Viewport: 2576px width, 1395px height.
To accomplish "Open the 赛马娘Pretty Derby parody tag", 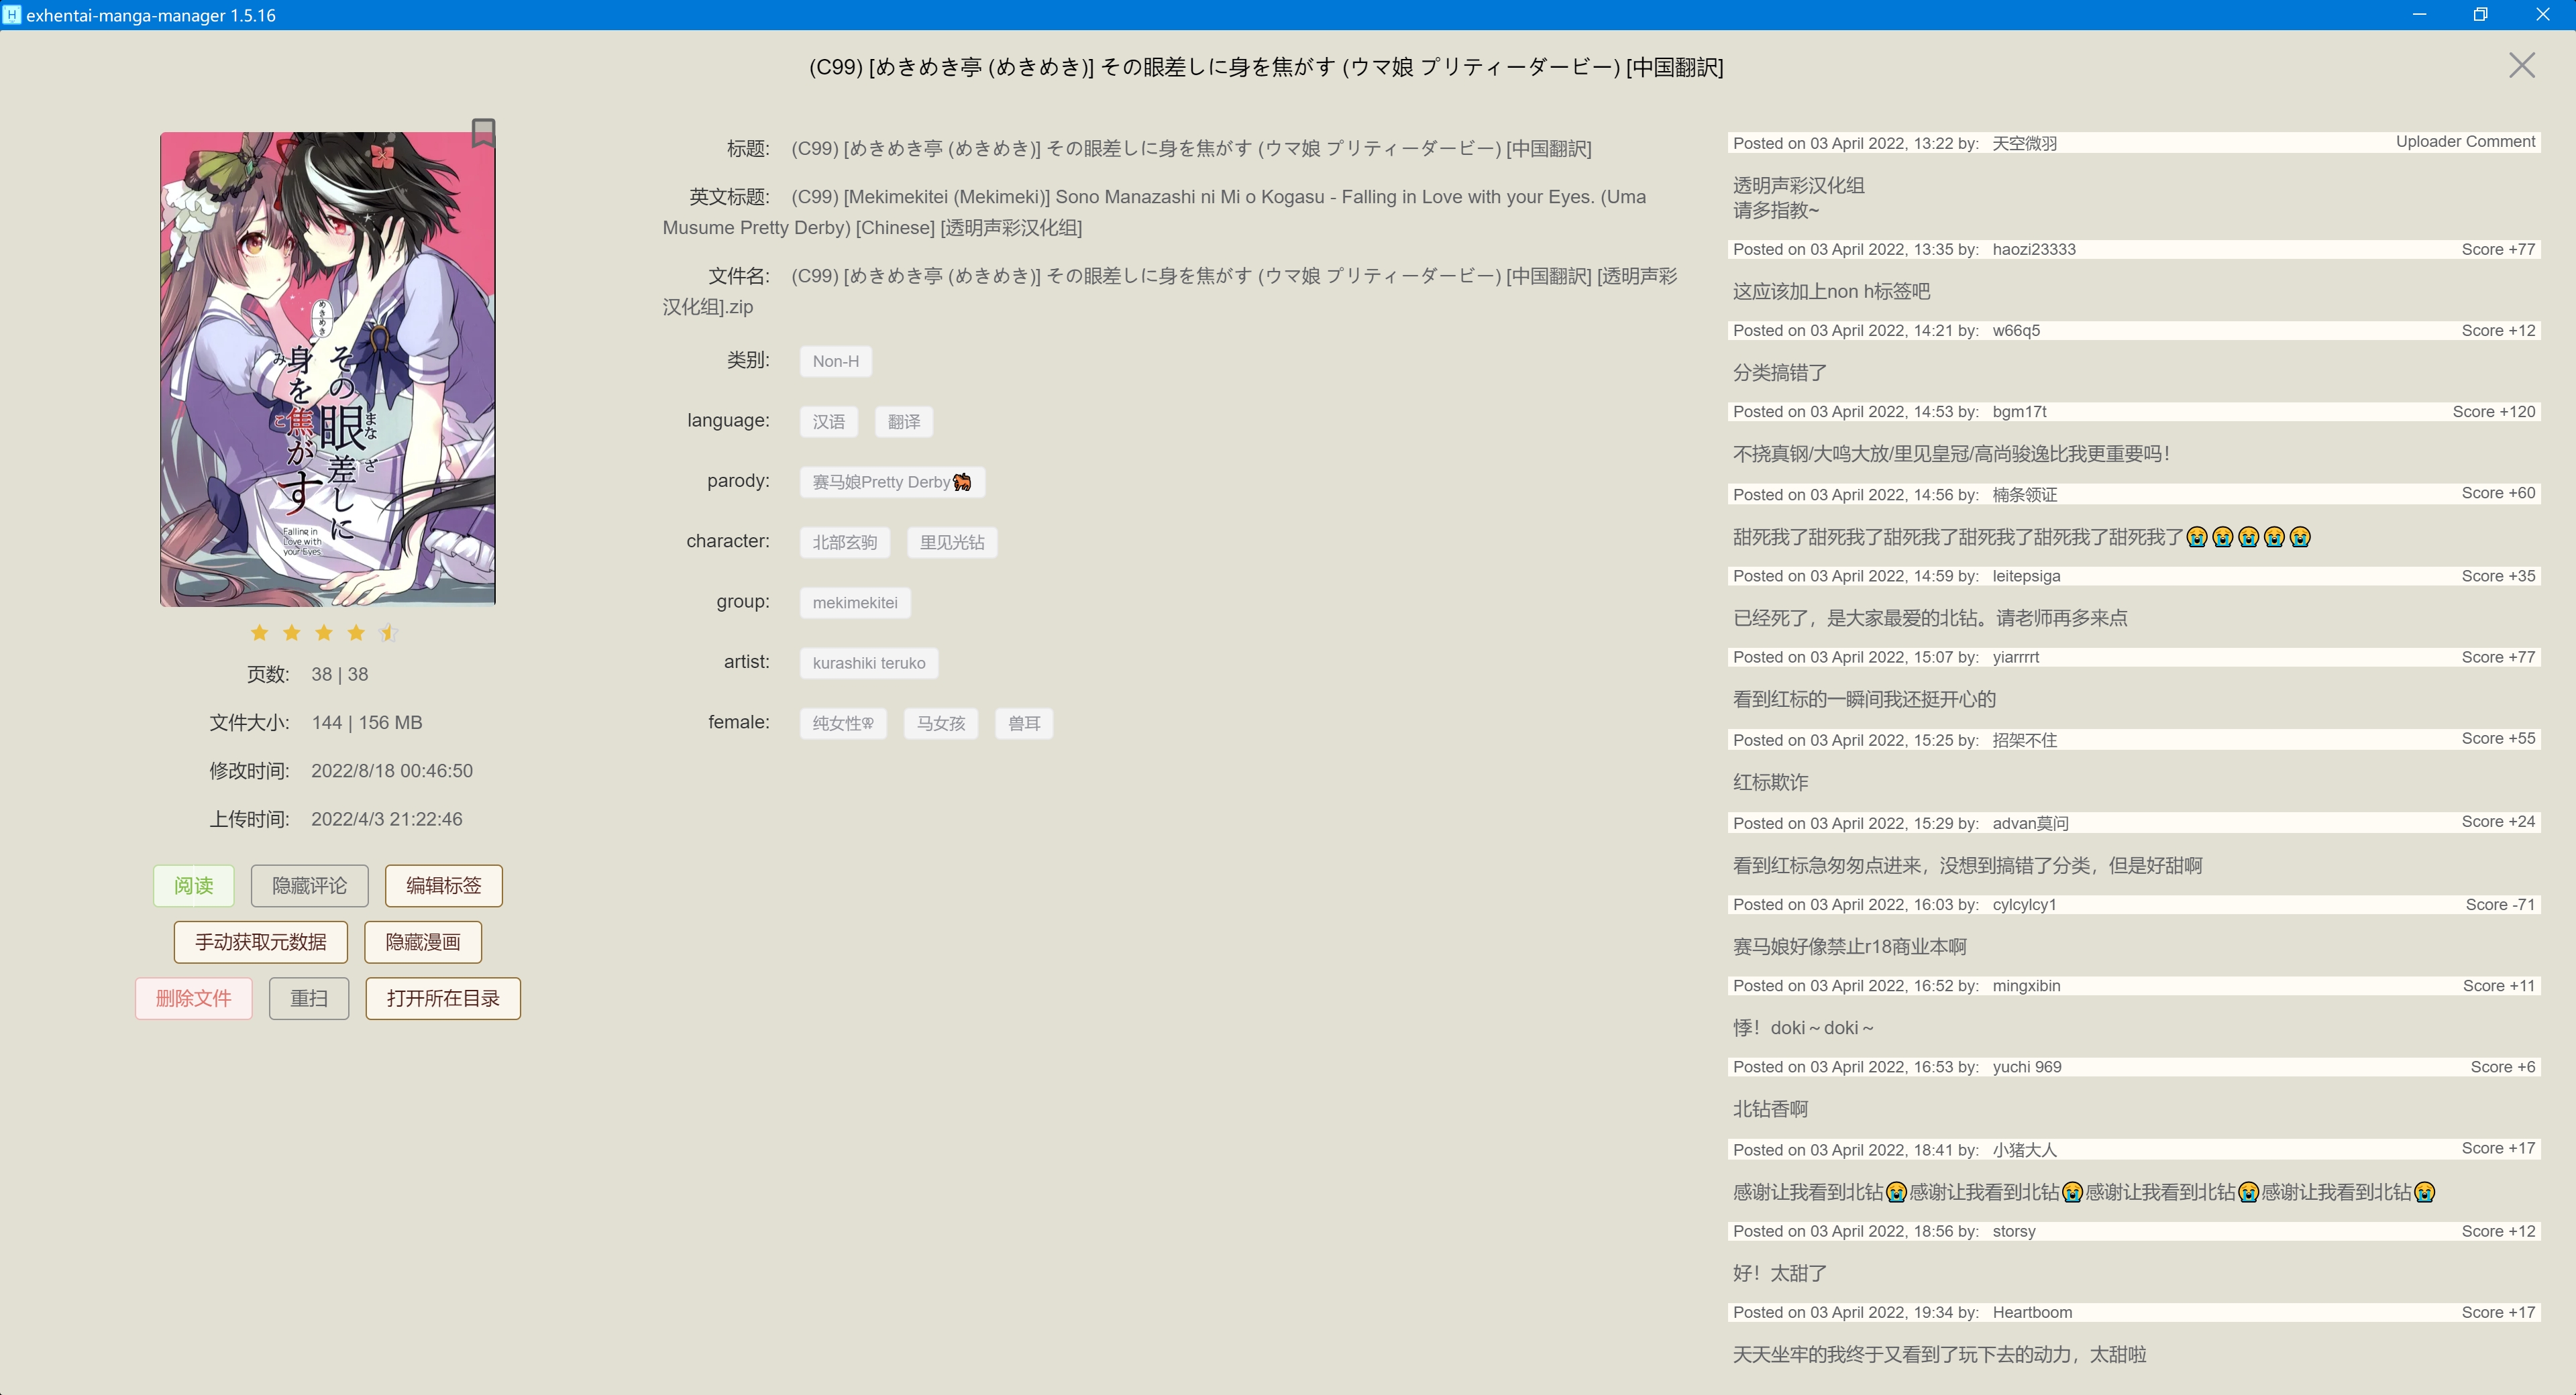I will click(892, 481).
